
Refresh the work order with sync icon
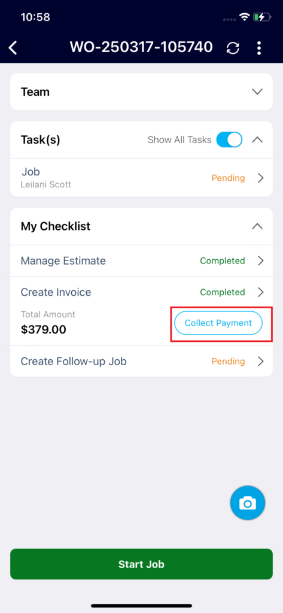click(x=233, y=48)
